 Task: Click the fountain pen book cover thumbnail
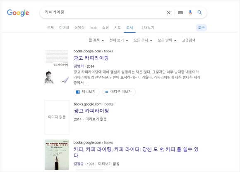click(57, 155)
